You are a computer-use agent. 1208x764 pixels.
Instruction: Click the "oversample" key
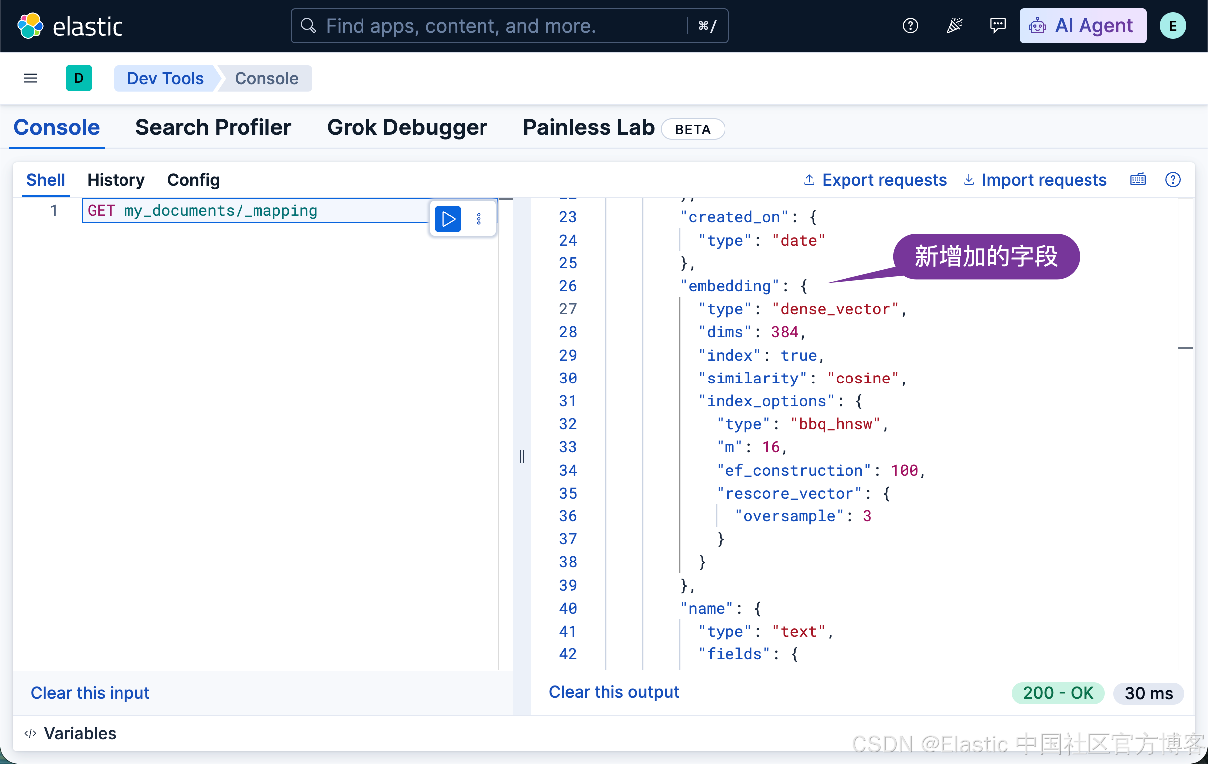[x=789, y=515]
